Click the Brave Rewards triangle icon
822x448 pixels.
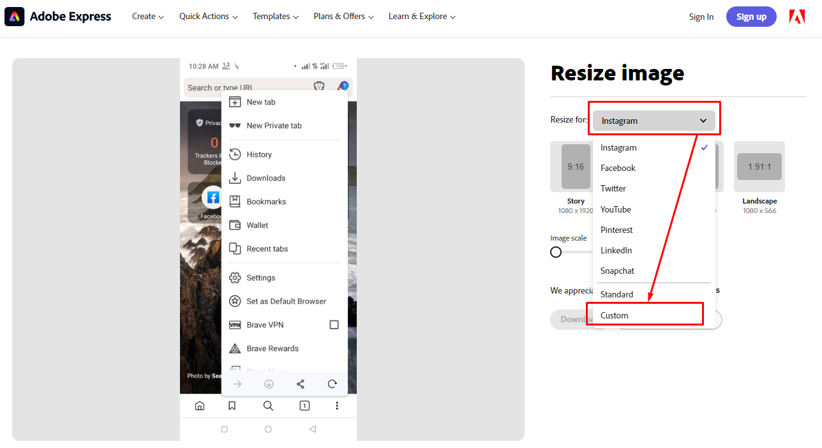coord(235,348)
